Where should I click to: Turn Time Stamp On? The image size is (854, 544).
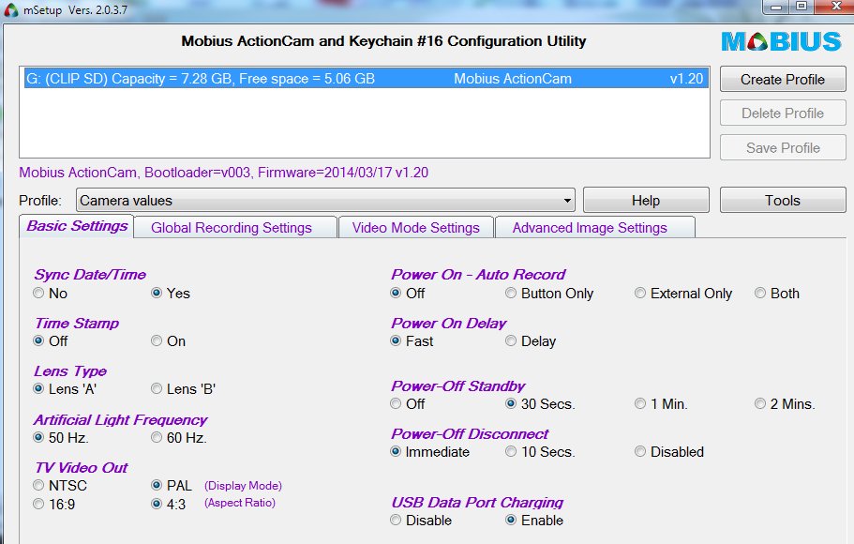point(157,341)
